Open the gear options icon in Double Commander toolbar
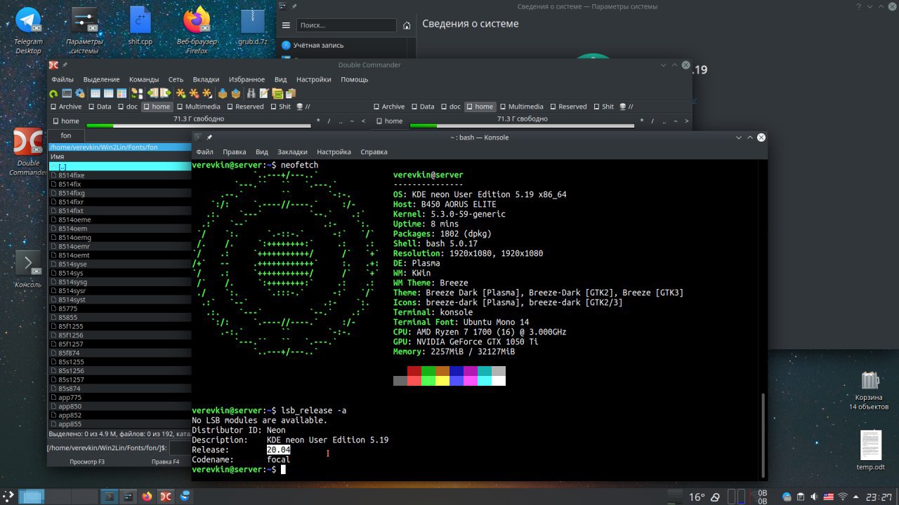The width and height of the screenshot is (899, 505). (x=80, y=93)
